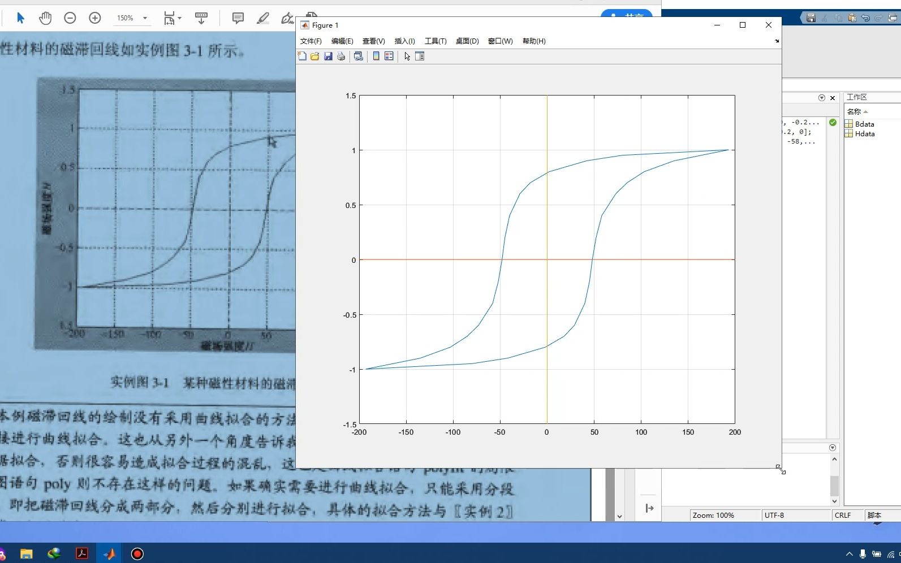Click the zoom out minus icon in the PDF reader
Image resolution: width=901 pixels, height=563 pixels.
click(70, 18)
